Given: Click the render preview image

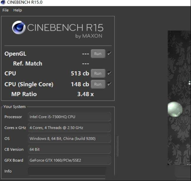Looking at the screenshot, I should (179, 98).
